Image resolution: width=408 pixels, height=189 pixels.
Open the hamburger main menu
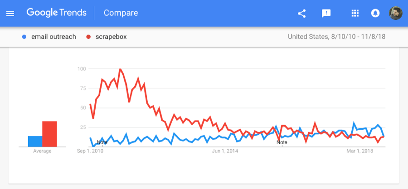point(10,13)
